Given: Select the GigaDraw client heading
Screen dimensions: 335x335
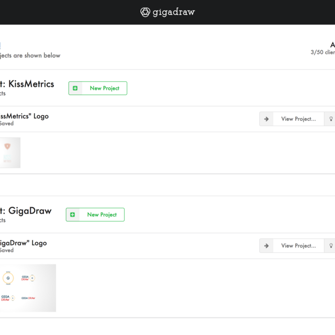Looking at the screenshot, I should (x=26, y=211).
